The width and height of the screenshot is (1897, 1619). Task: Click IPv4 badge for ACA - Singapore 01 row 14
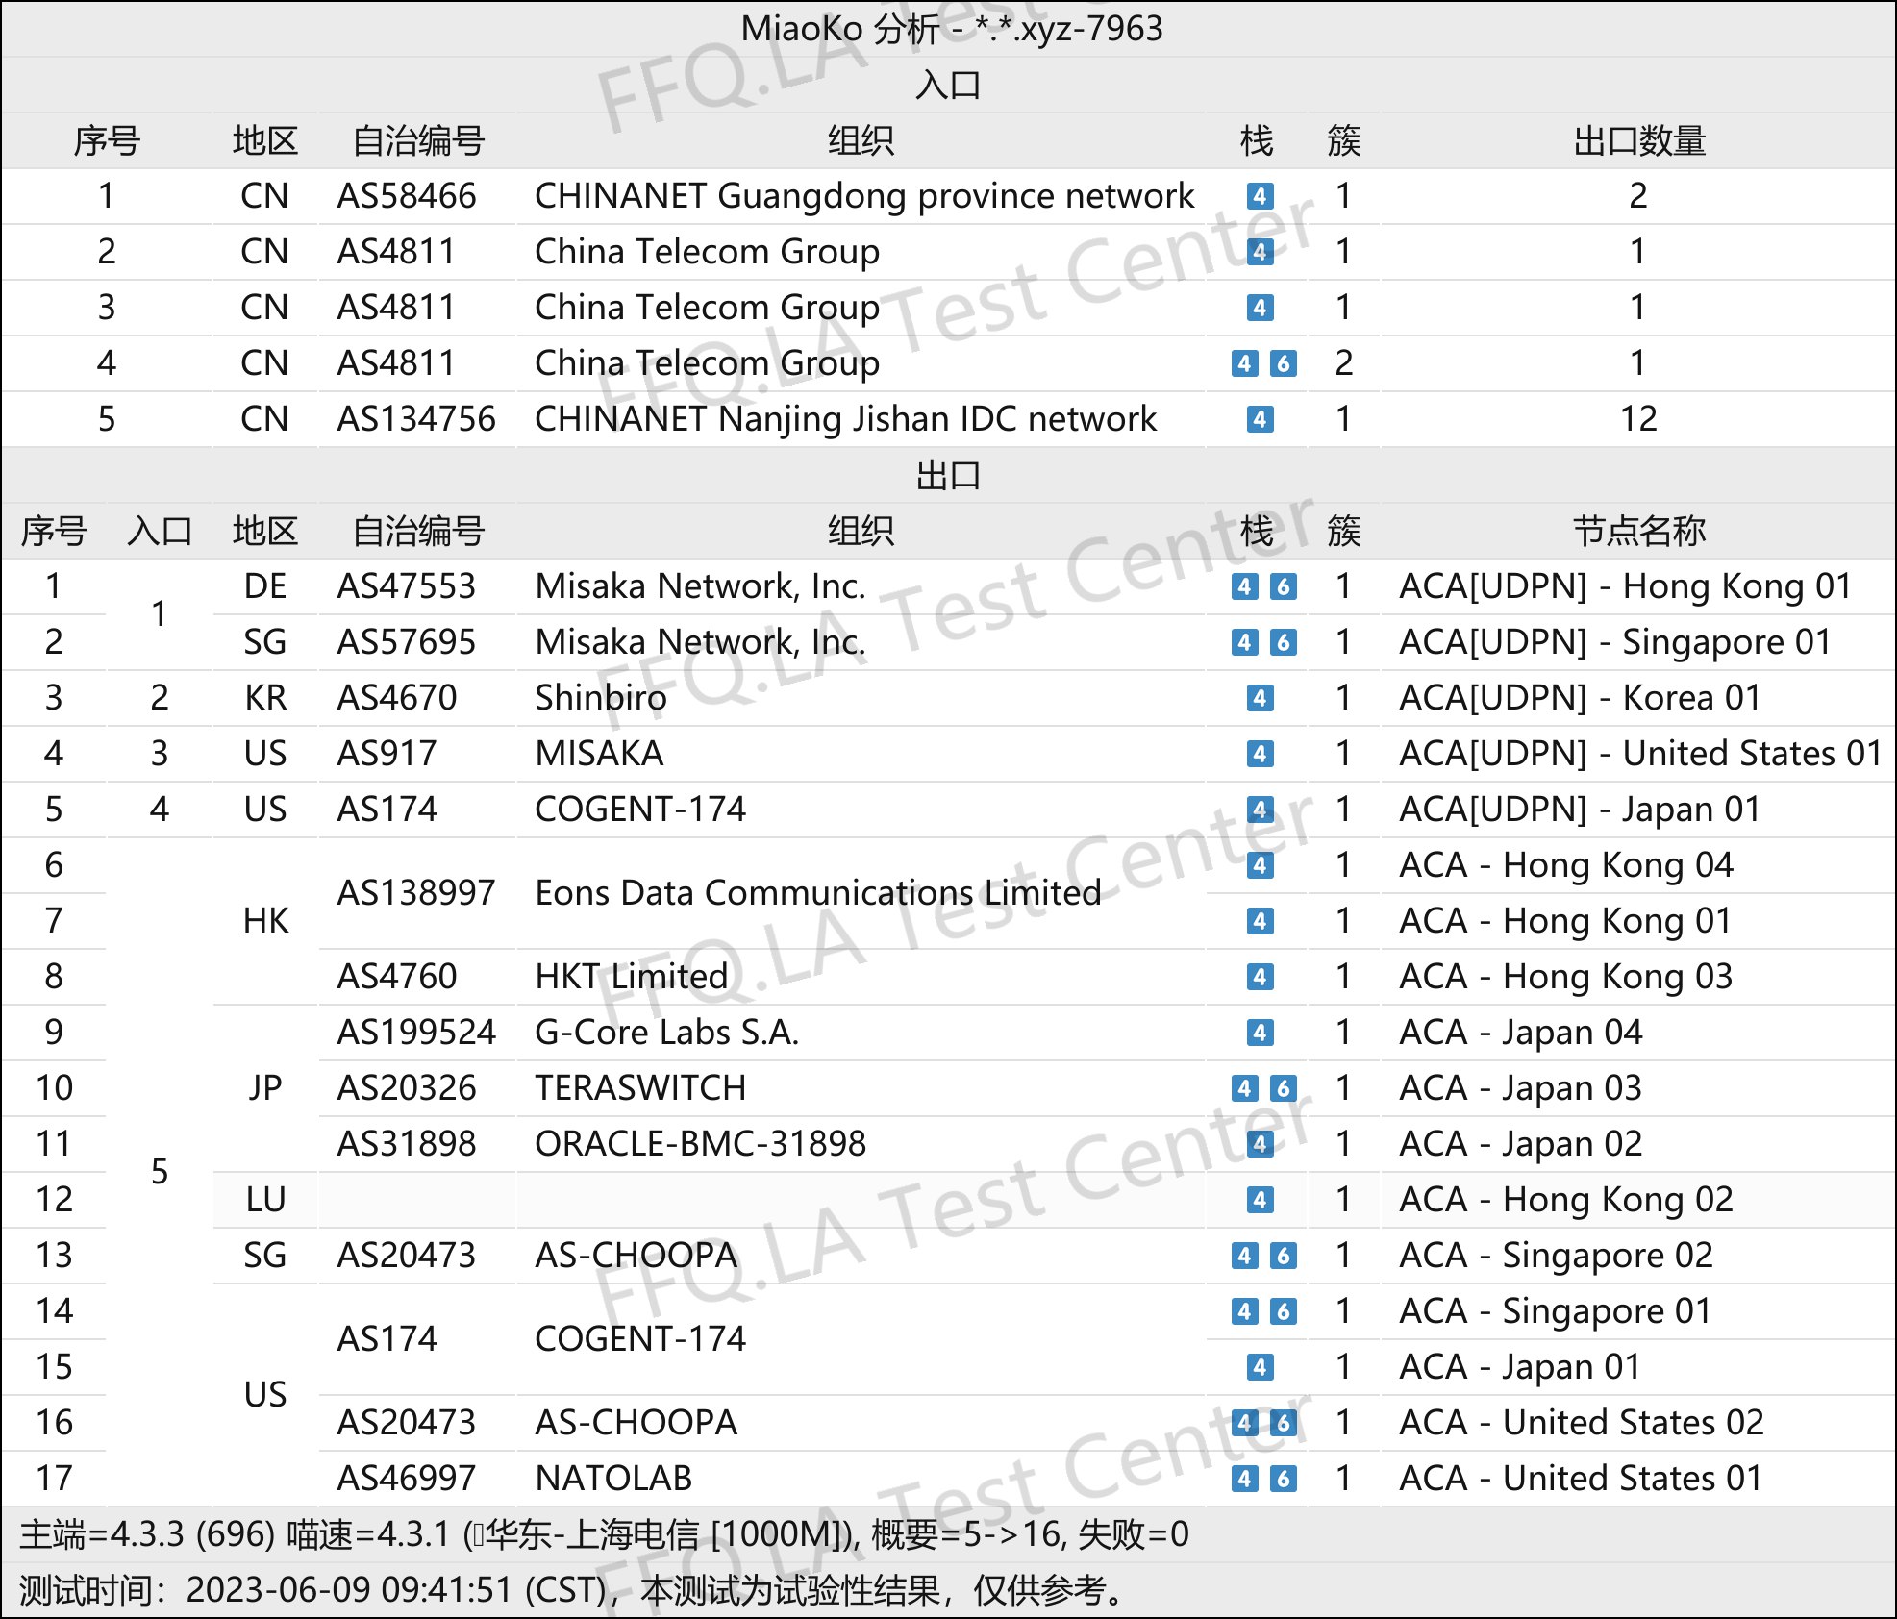(1245, 1311)
